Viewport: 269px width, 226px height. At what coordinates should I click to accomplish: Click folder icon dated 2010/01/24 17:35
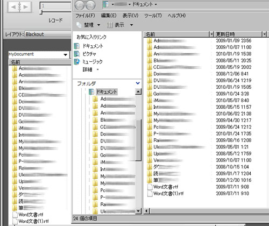[150, 133]
